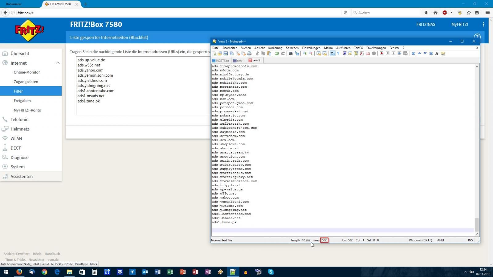Click the New file icon in Notepad++ toolbar

[x=214, y=54]
